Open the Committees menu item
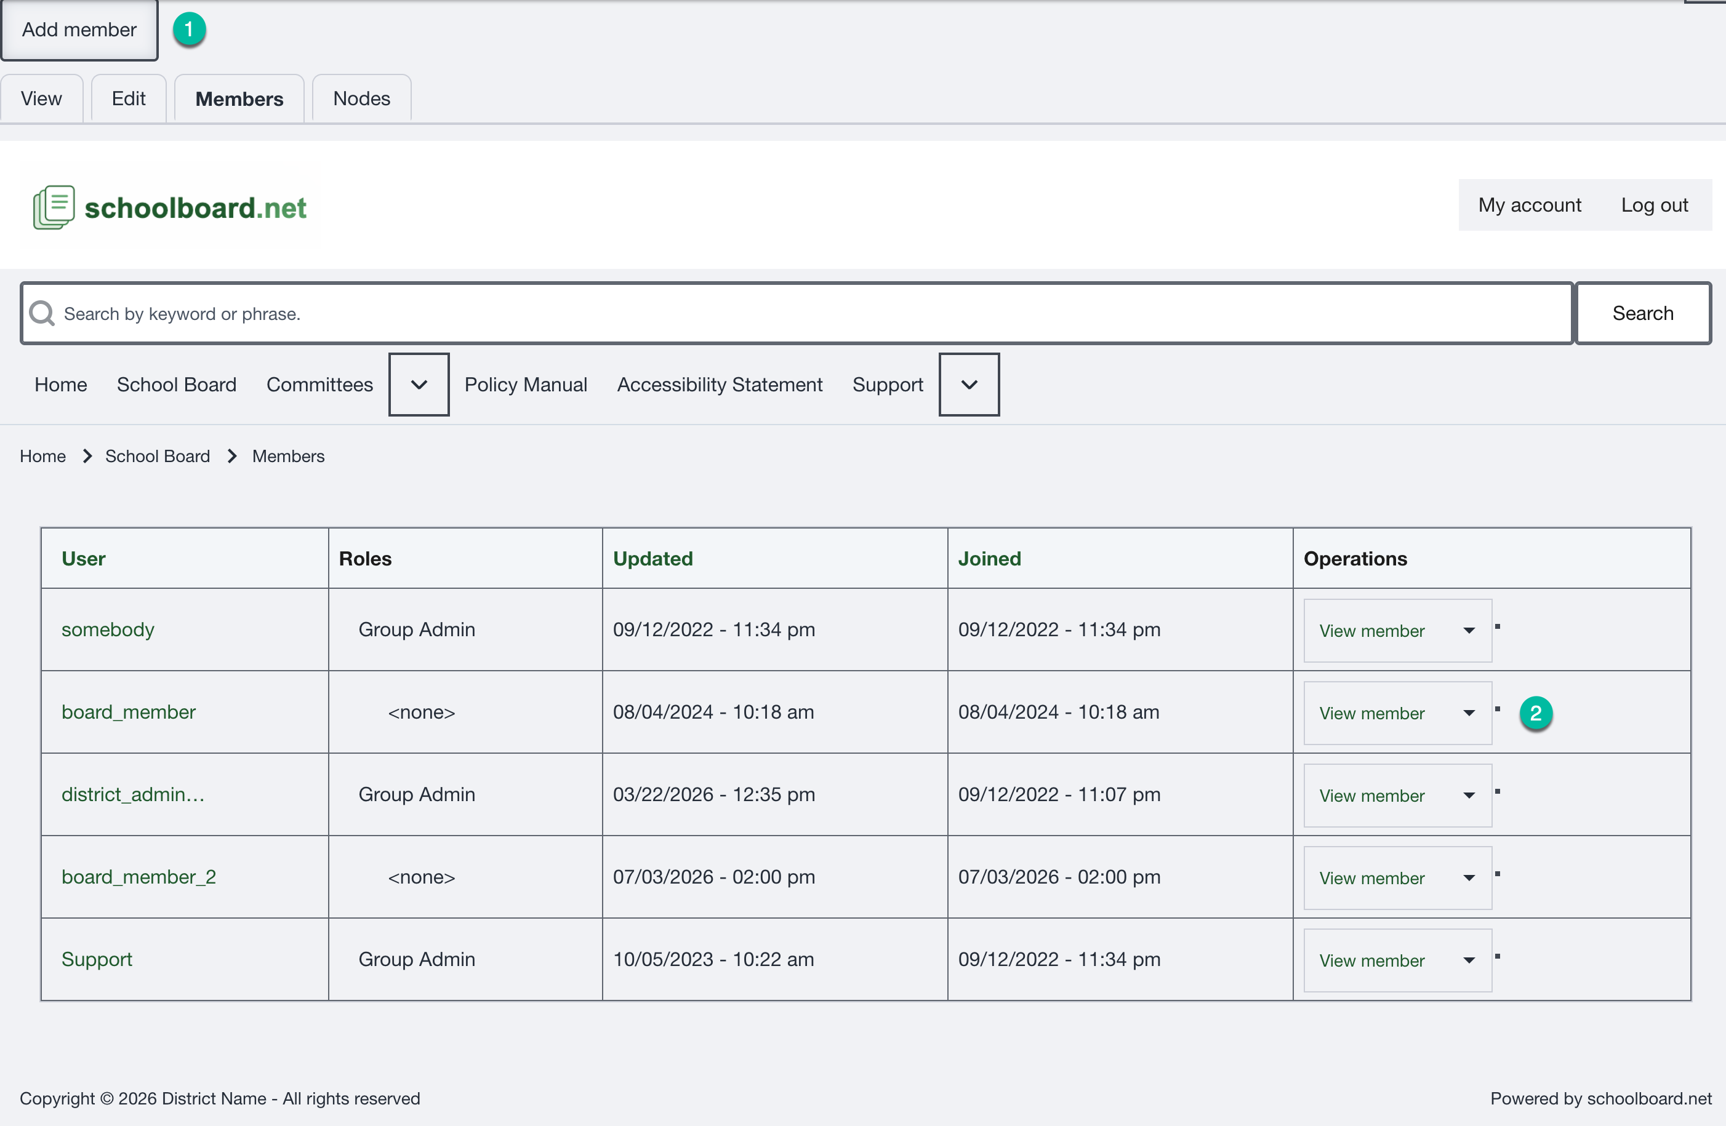This screenshot has width=1726, height=1126. [x=320, y=385]
